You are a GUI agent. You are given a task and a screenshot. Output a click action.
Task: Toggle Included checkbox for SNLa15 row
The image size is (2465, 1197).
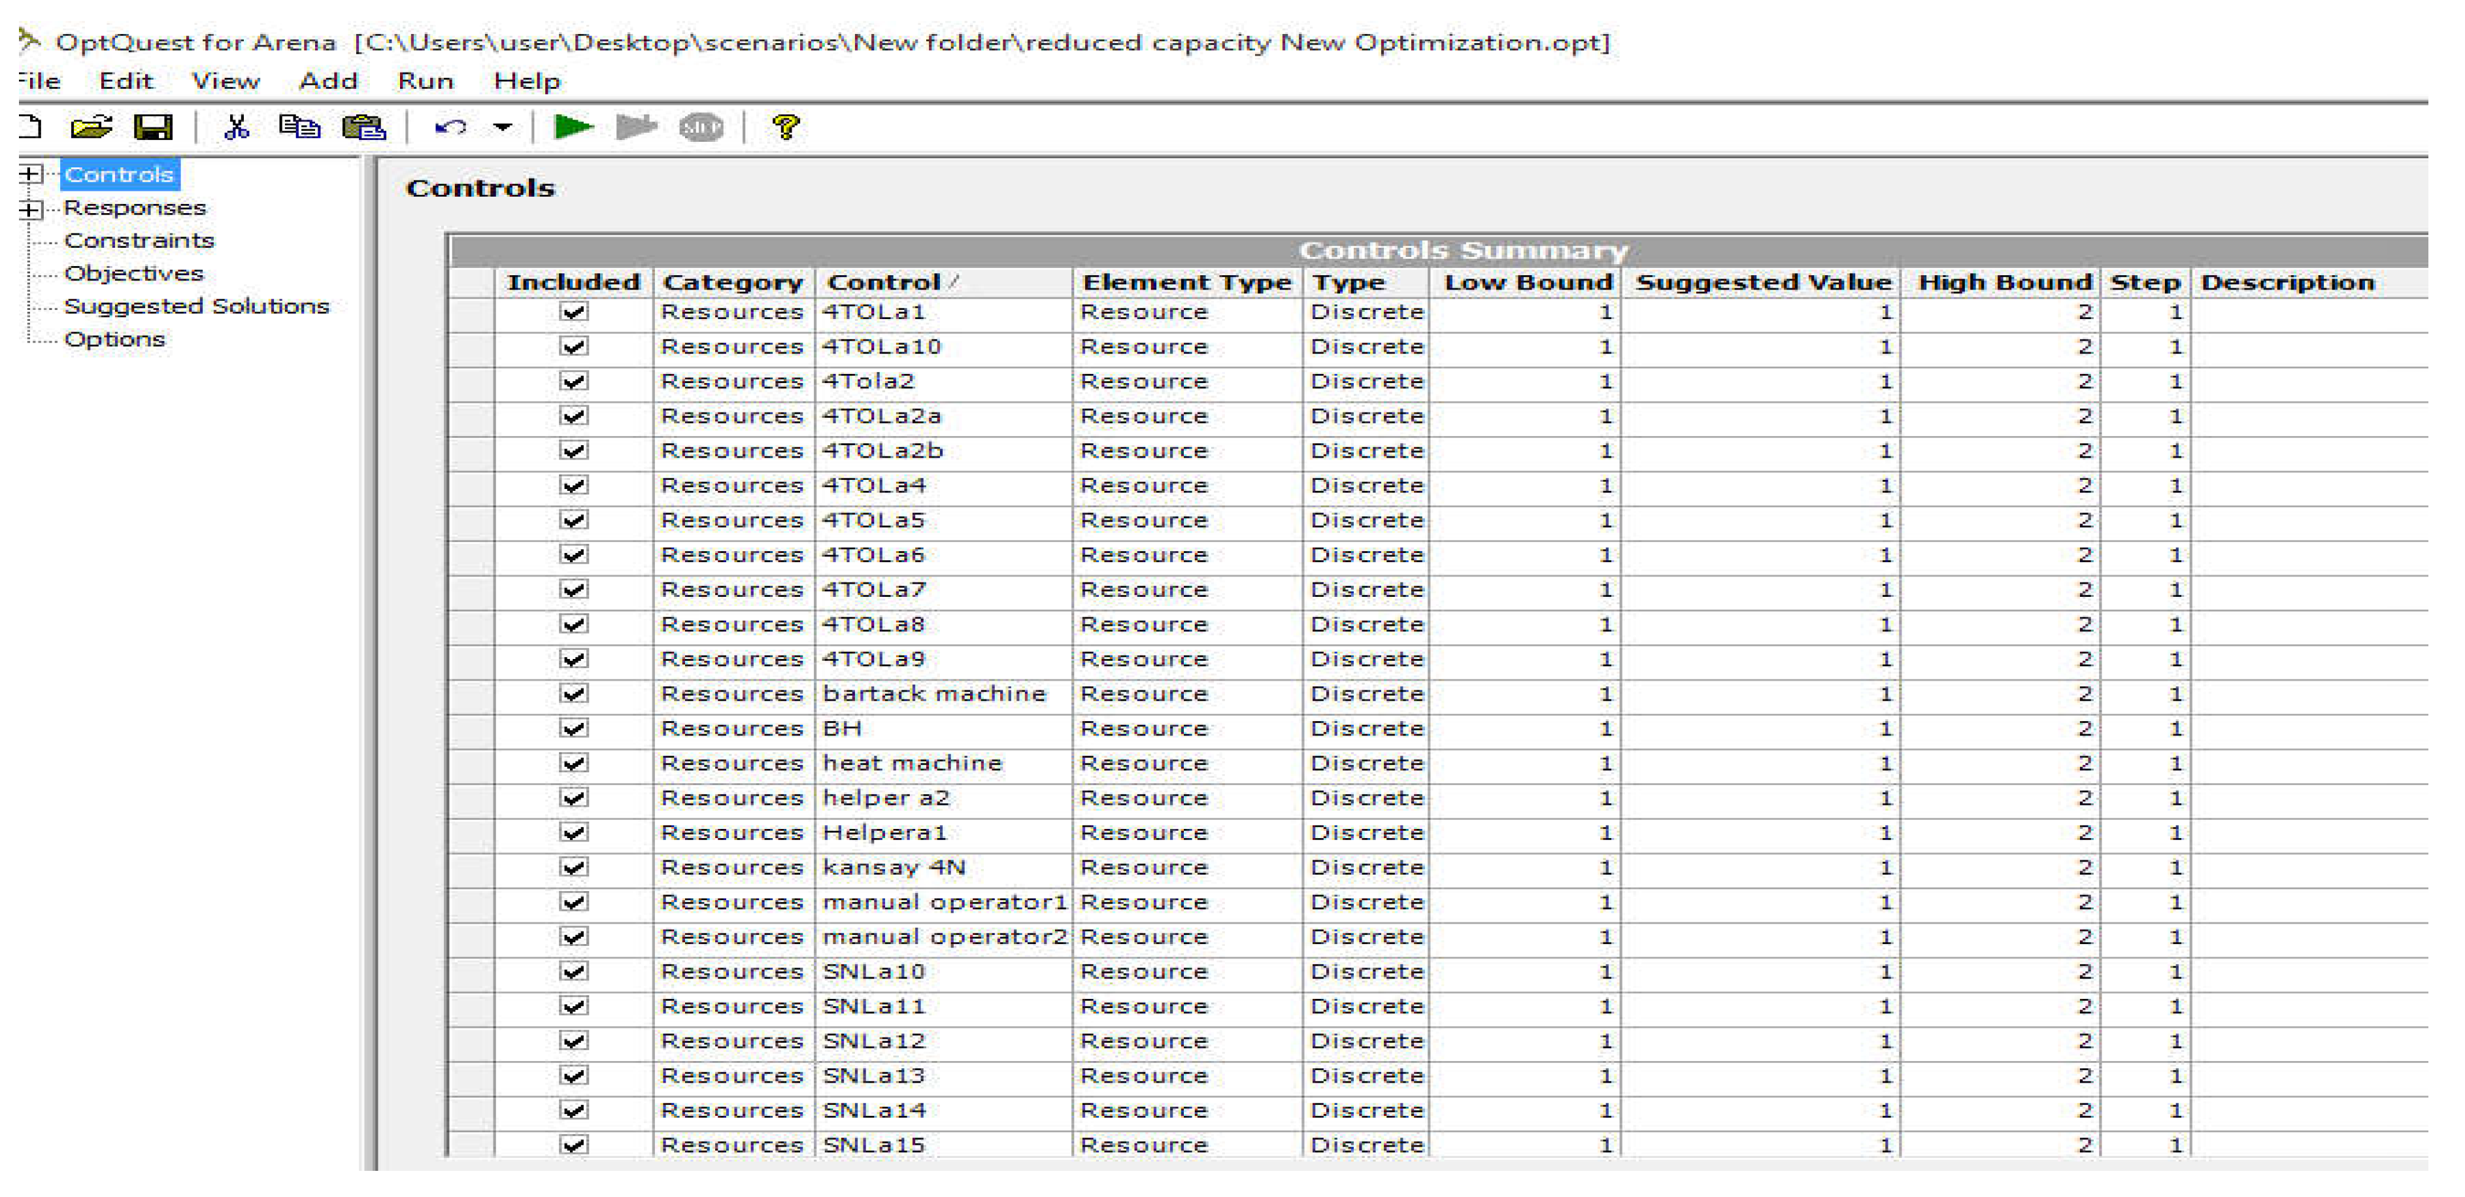pos(573,1145)
